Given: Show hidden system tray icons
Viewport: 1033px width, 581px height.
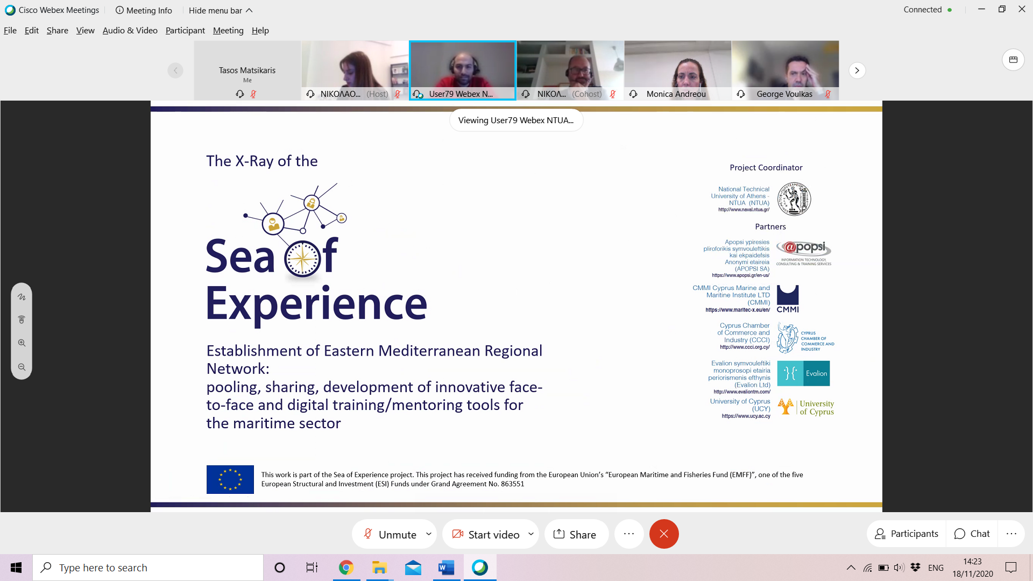Looking at the screenshot, I should pyautogui.click(x=851, y=568).
